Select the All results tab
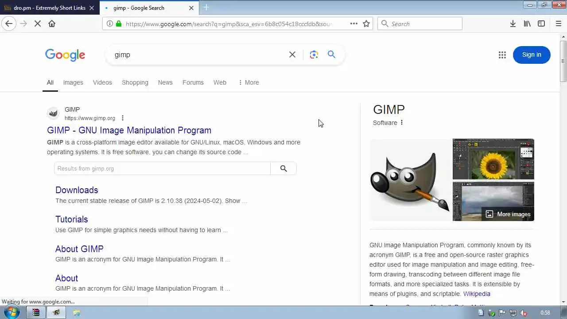 pos(50,82)
